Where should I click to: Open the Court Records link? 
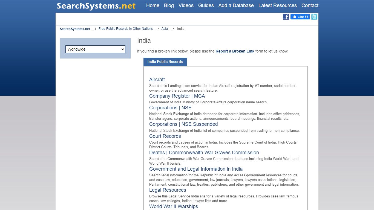coord(165,136)
